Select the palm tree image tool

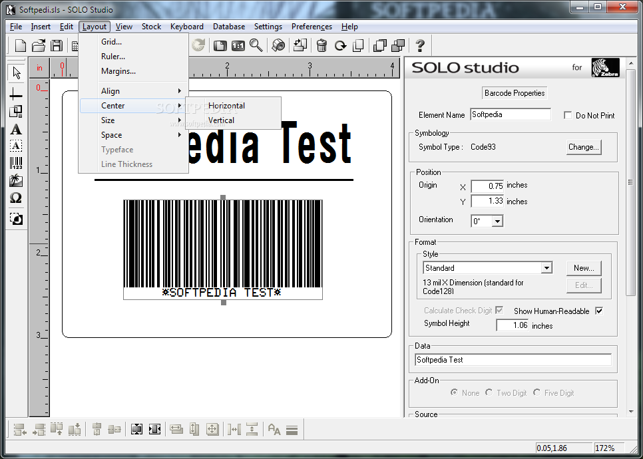tap(16, 181)
